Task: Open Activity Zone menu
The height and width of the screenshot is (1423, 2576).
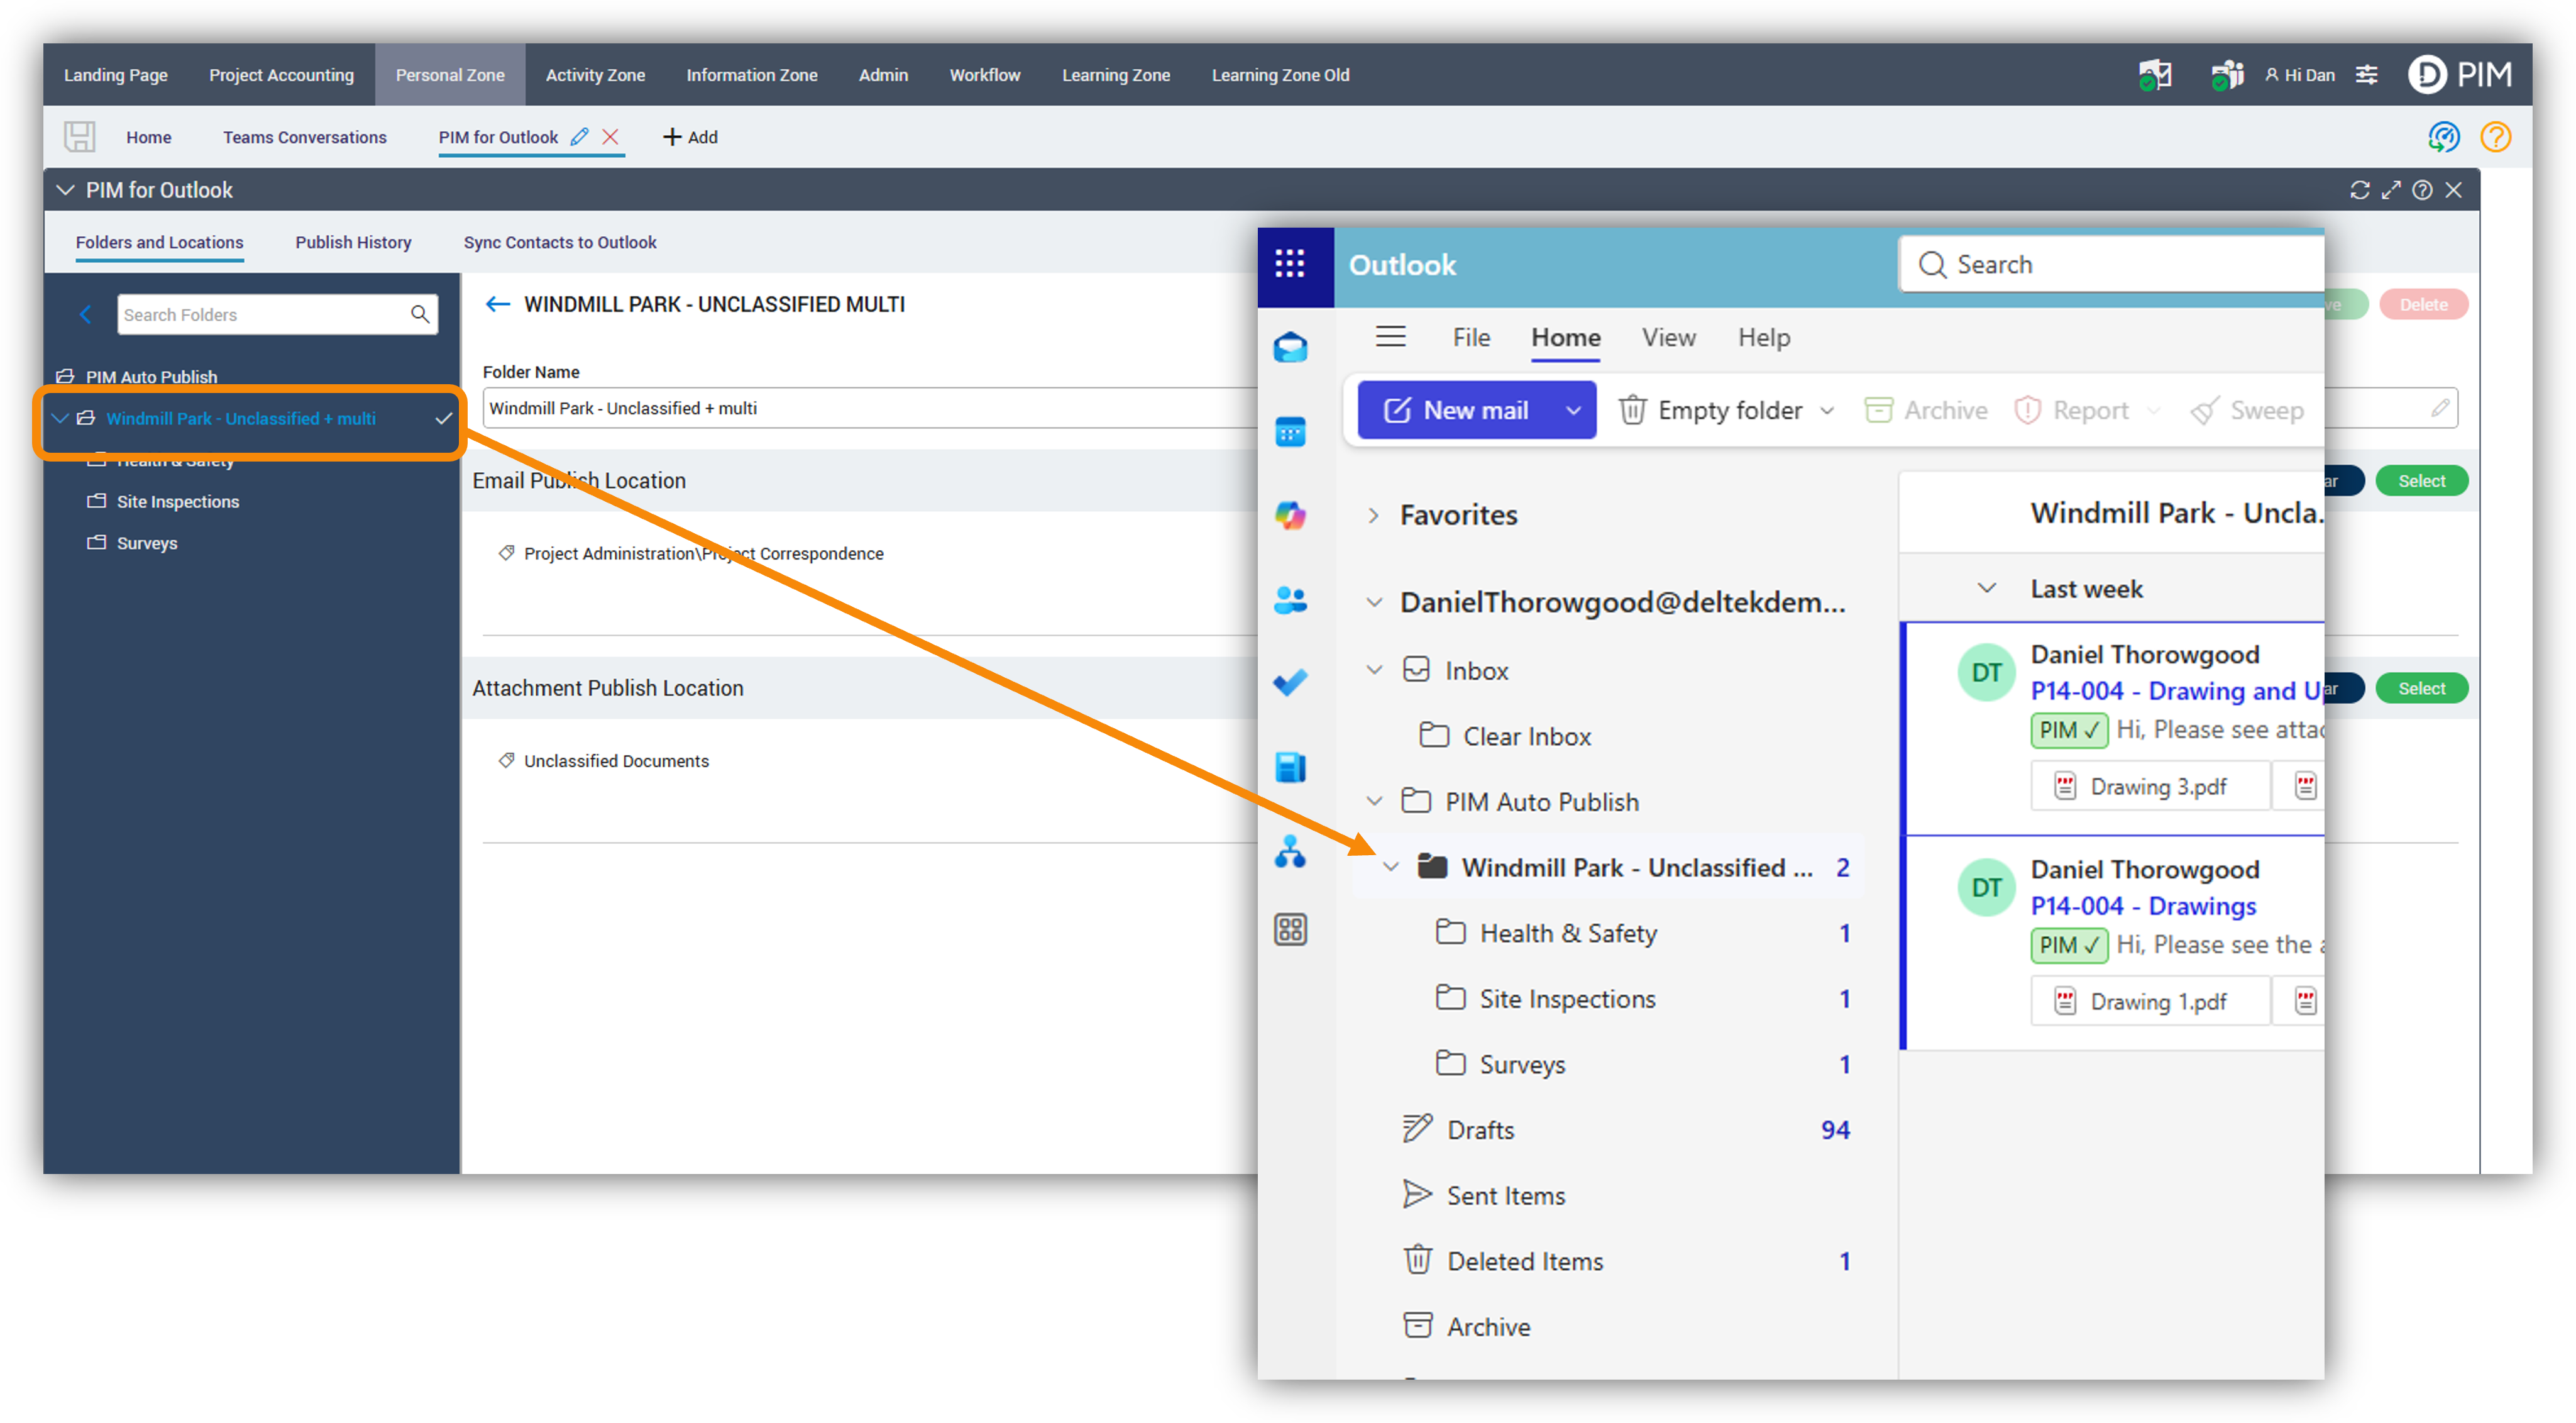Action: point(595,75)
